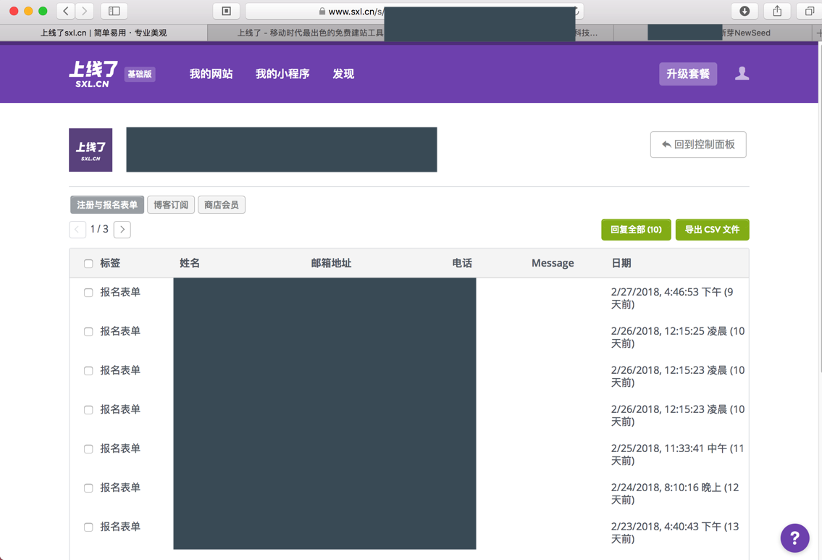The width and height of the screenshot is (822, 560).
Task: Go to next page of entries
Action: point(122,229)
